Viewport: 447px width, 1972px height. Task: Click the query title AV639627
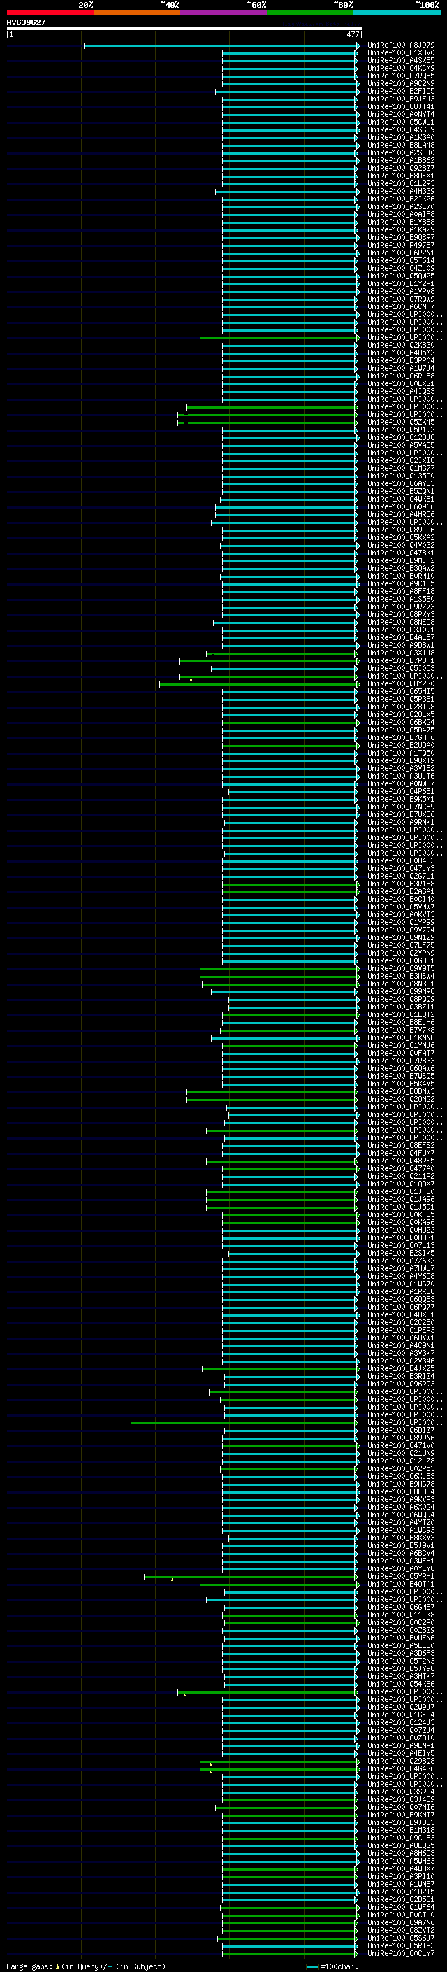coord(26,22)
